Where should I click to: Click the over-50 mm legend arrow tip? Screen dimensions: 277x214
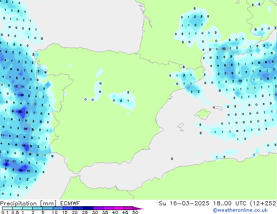[138, 208]
